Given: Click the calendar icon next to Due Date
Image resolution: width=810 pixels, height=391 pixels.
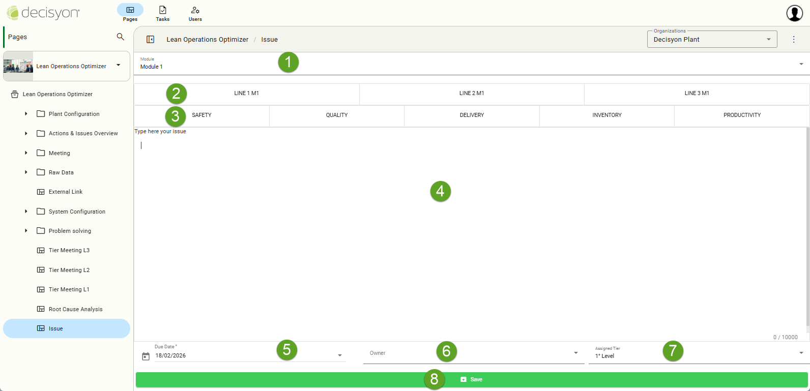Looking at the screenshot, I should 146,356.
